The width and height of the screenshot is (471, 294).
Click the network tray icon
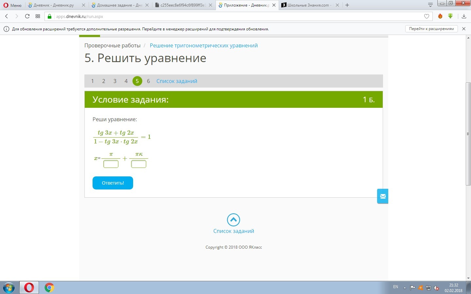(428, 288)
